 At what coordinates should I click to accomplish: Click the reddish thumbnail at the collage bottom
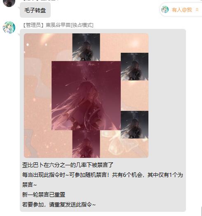[86, 144]
